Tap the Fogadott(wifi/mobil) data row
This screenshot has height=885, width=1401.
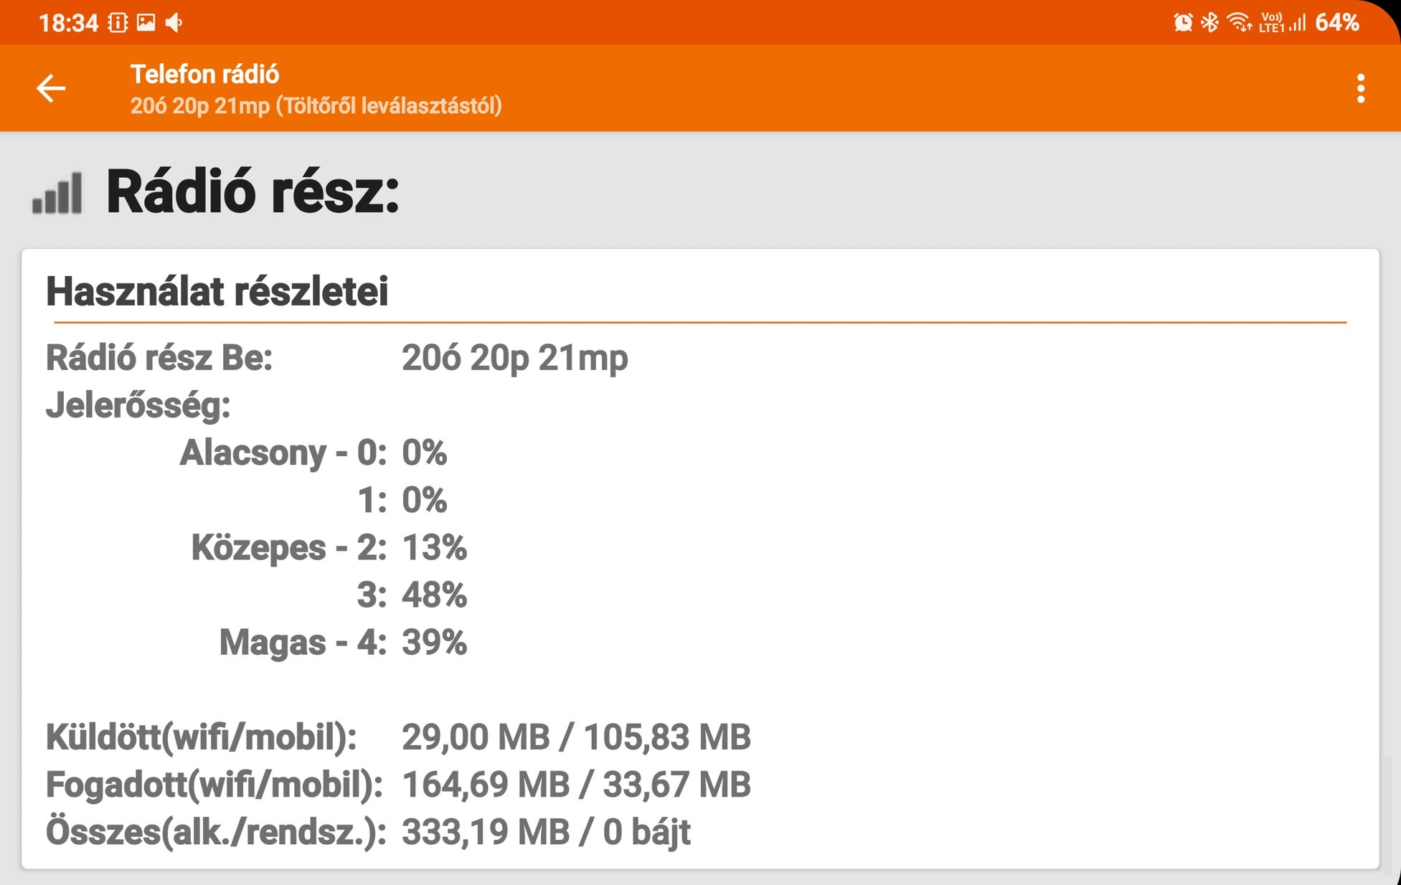tap(398, 785)
